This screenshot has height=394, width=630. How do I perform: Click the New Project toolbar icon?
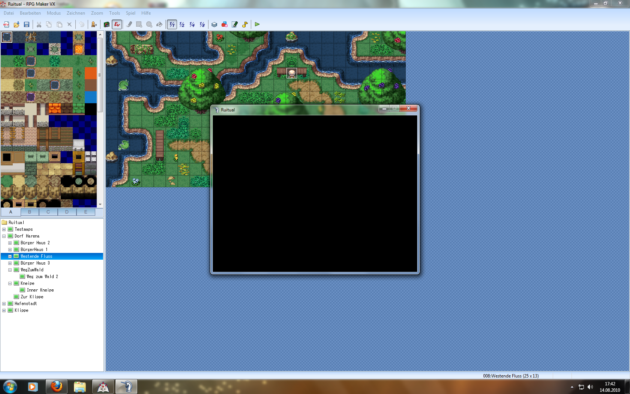click(x=6, y=24)
